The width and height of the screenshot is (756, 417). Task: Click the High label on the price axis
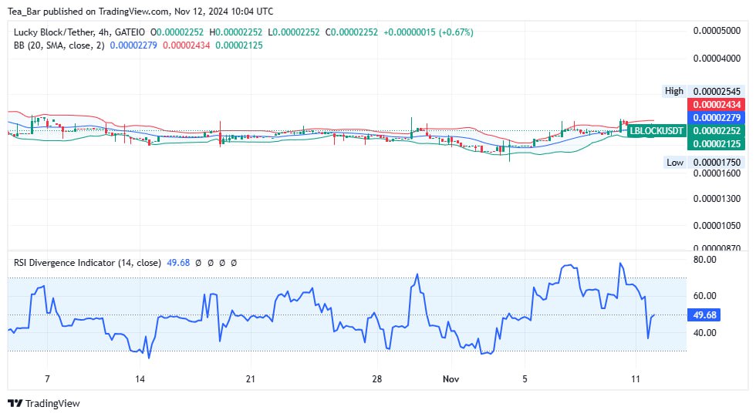click(674, 91)
